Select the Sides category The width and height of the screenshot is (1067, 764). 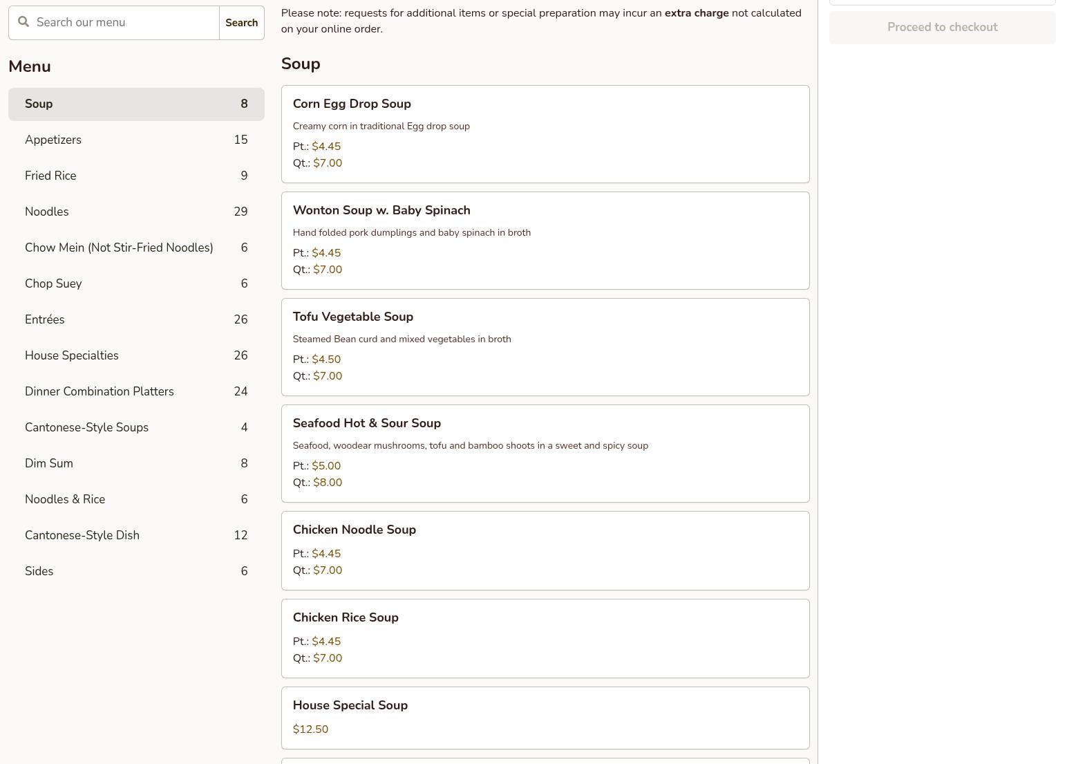tap(136, 572)
